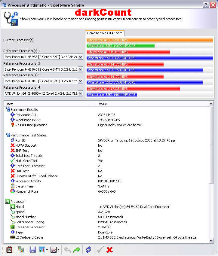The width and height of the screenshot is (218, 256).
Task: Open Reference Processor(s) 1 dropdown
Action: click(x=80, y=57)
